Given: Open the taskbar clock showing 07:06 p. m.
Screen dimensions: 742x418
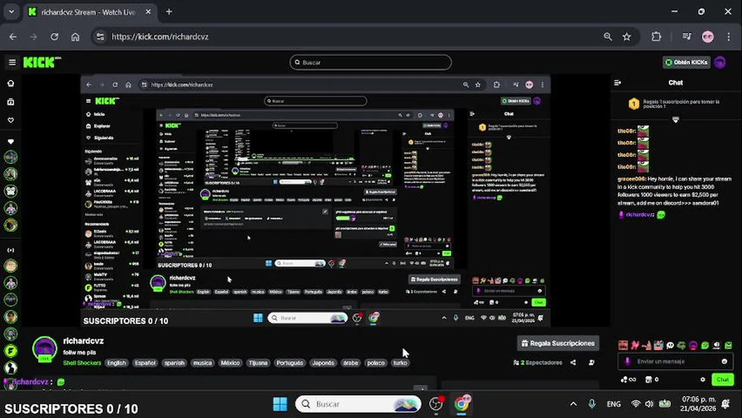Looking at the screenshot, I should (698, 403).
